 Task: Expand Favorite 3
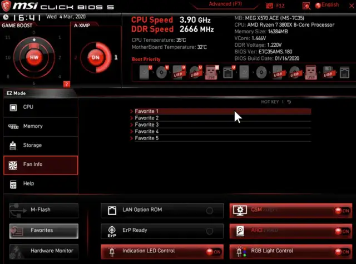click(220, 124)
